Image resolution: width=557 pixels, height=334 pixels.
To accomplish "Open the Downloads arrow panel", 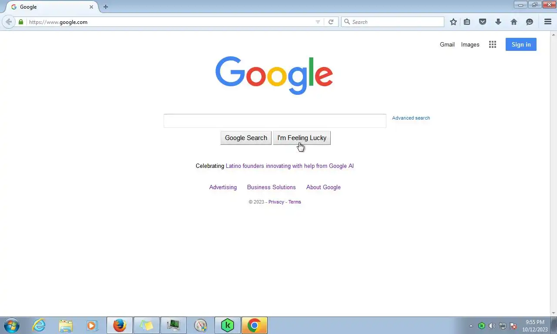I will tap(498, 22).
